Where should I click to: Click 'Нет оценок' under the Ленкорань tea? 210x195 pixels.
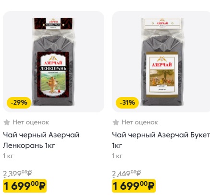tap(31, 122)
